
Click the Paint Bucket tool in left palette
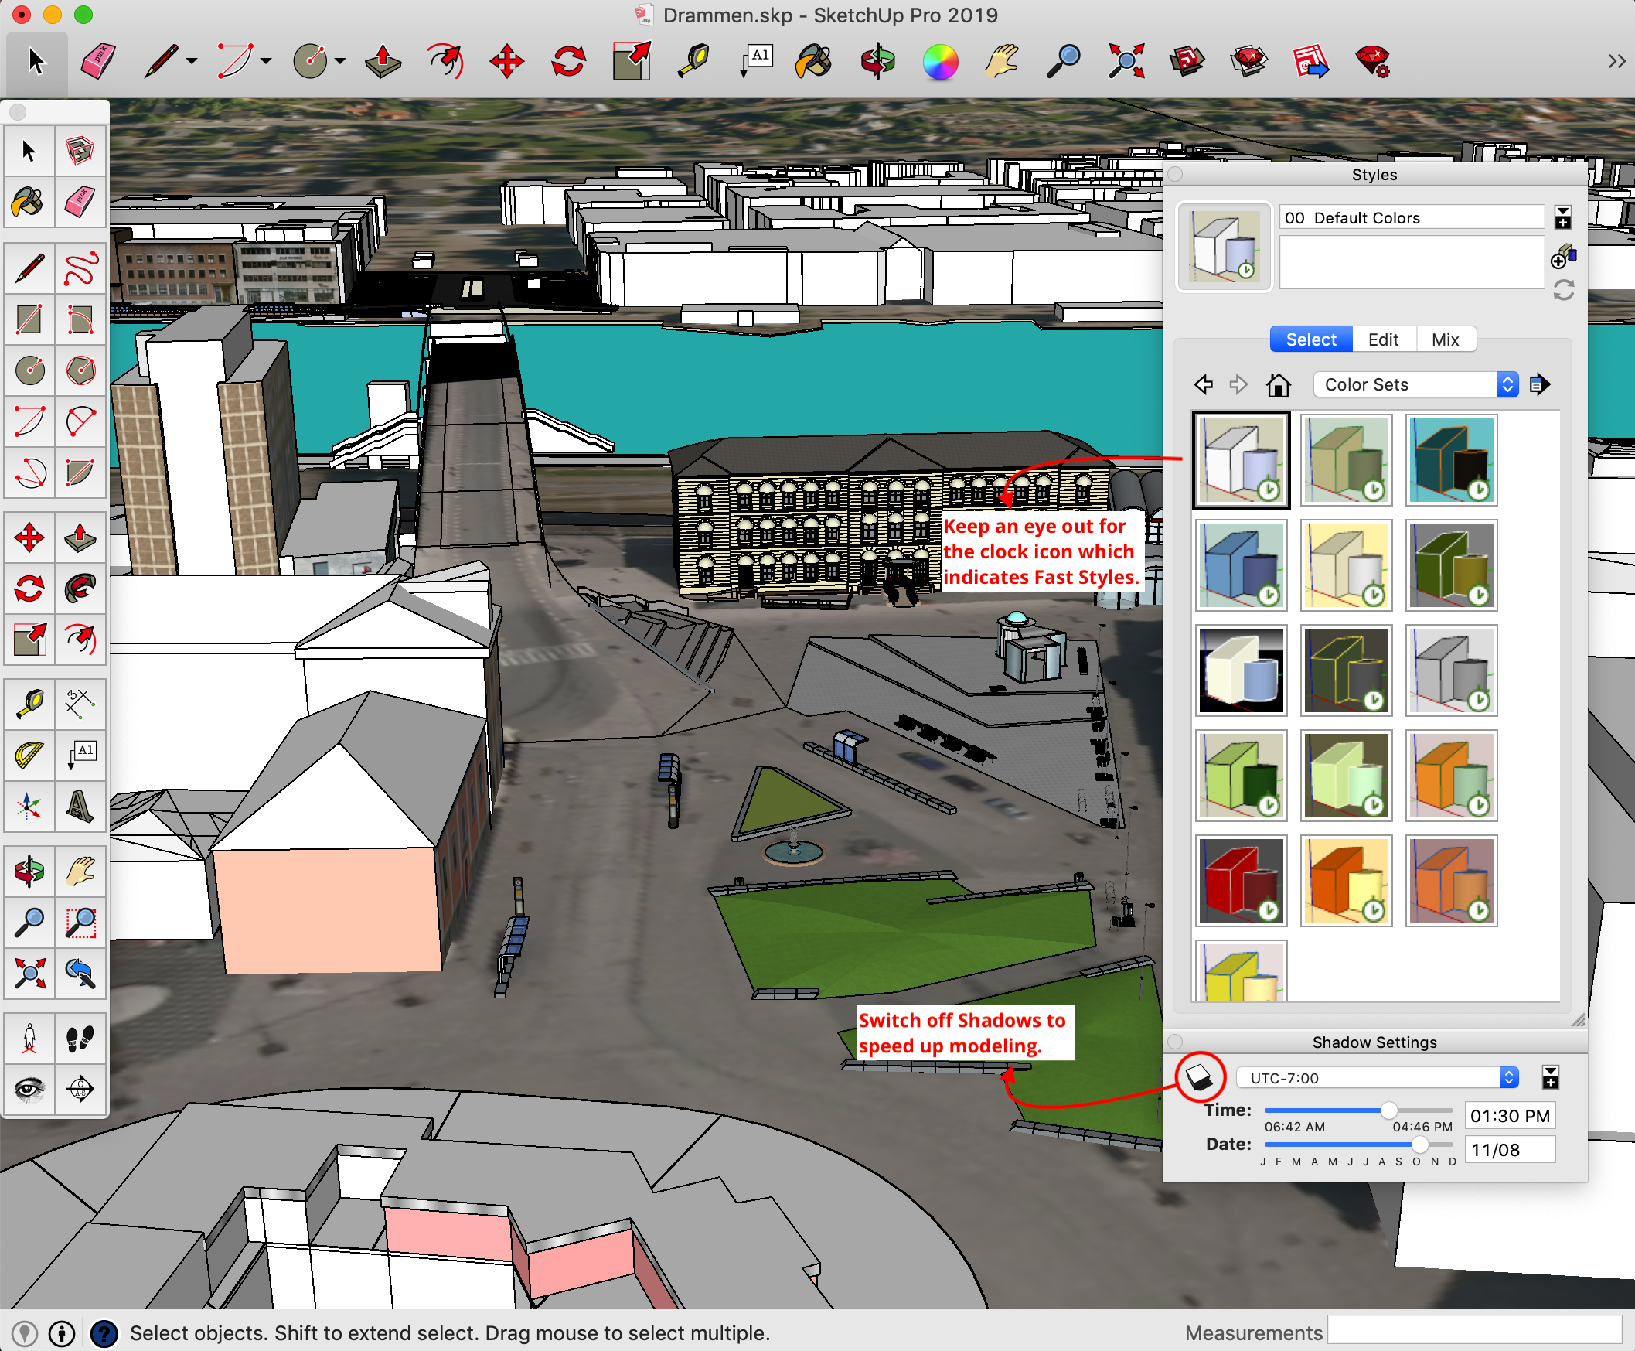29,203
